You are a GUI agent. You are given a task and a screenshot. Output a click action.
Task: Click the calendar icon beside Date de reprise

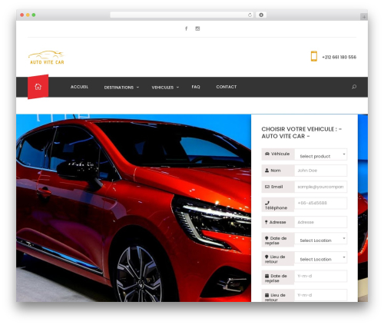[266, 276]
